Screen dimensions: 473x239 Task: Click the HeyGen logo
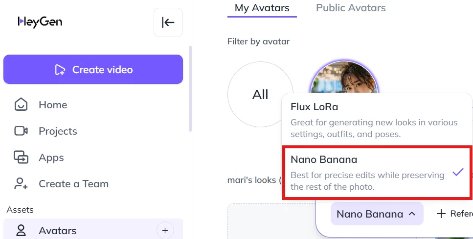point(40,22)
